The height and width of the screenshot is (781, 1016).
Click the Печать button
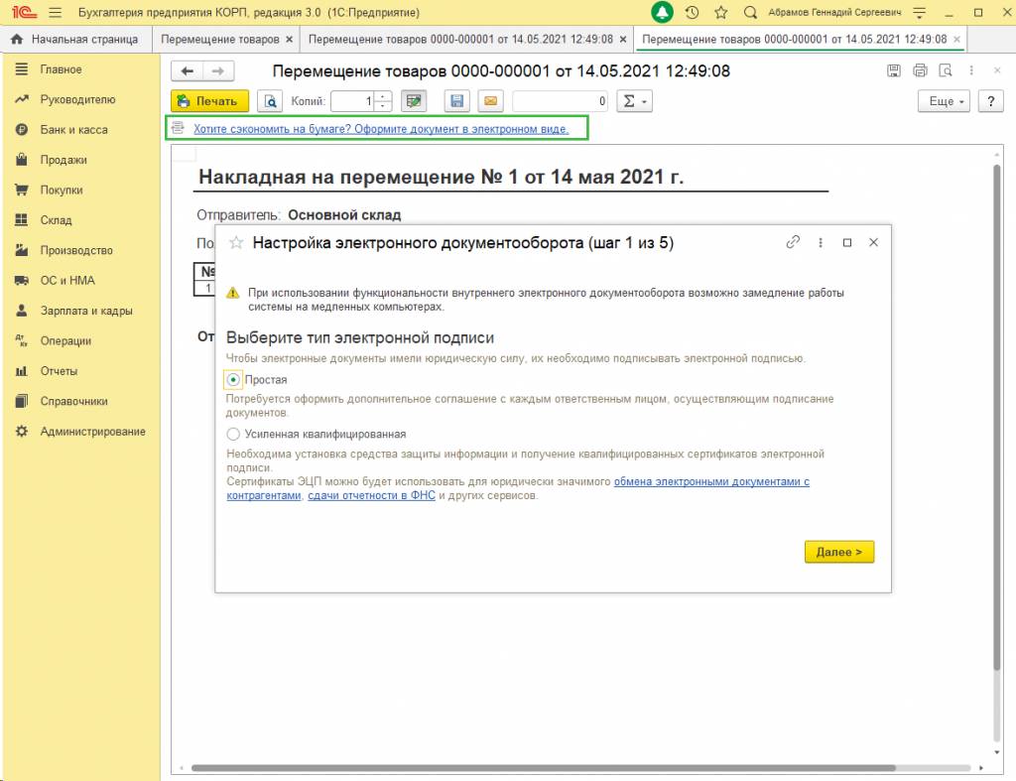coord(209,101)
